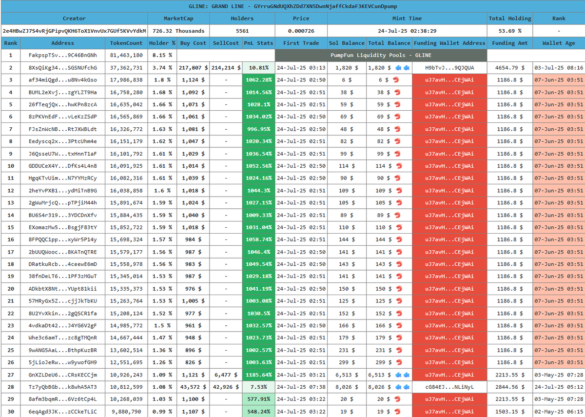Click the wallet age 24-Jul-25 05:12
The width and height of the screenshot is (585, 417).
[559, 387]
